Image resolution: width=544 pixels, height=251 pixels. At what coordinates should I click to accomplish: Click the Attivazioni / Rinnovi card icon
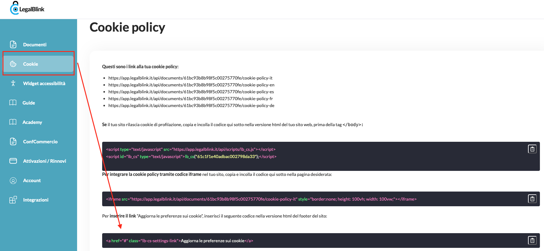[x=13, y=161]
